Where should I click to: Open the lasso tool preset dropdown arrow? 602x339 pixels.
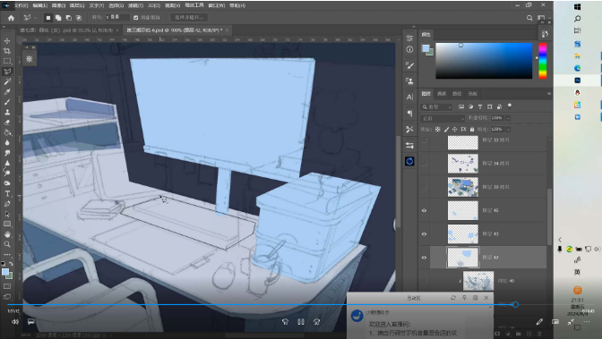point(35,18)
